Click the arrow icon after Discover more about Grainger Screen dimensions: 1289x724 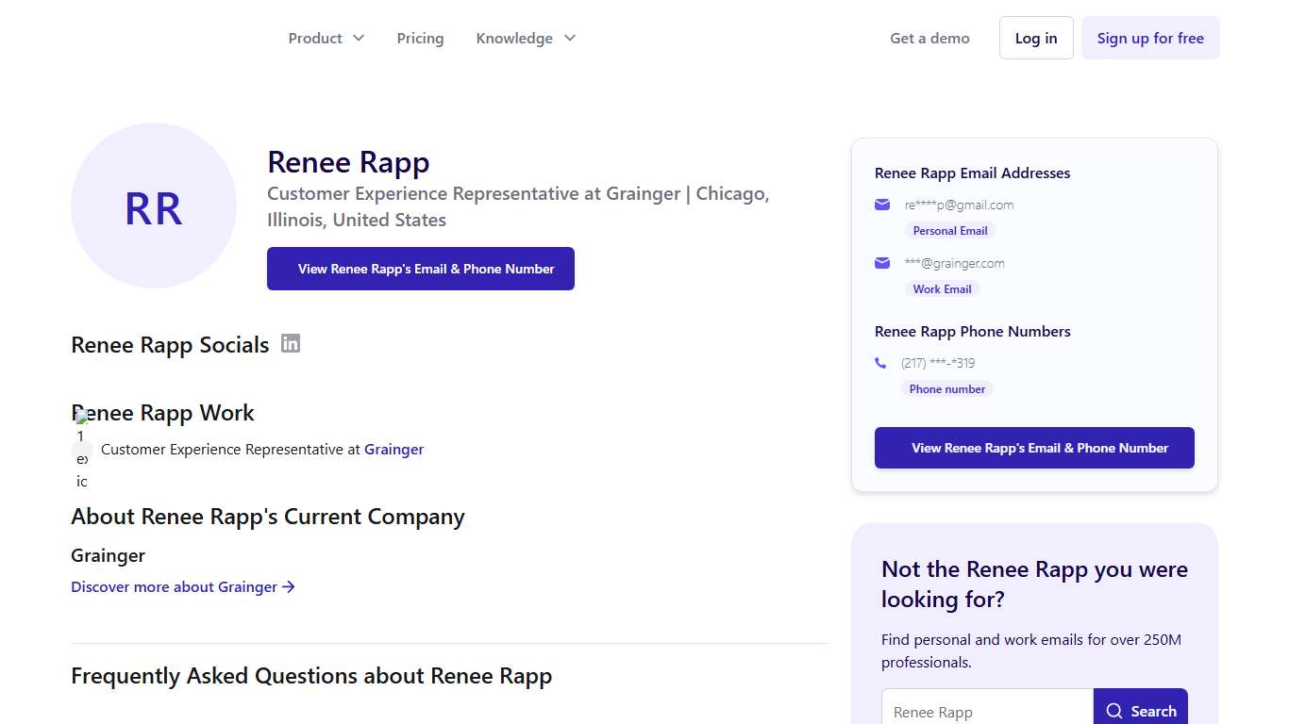click(290, 586)
